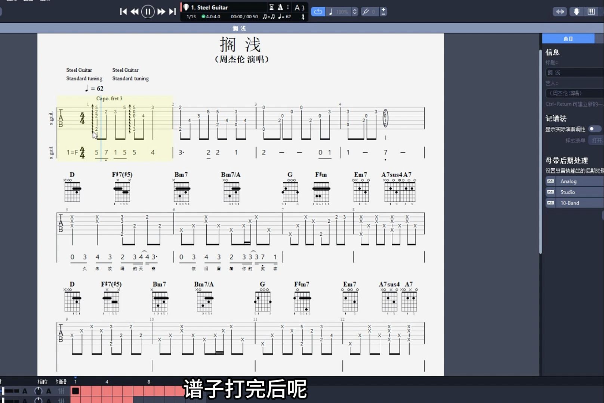Click the tempo 62 indicator
604x403 pixels.
tap(284, 17)
